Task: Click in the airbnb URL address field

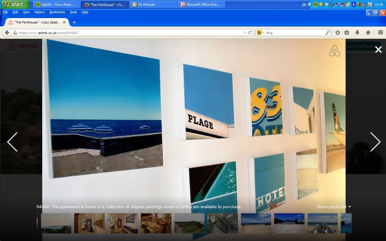Action: (129, 33)
